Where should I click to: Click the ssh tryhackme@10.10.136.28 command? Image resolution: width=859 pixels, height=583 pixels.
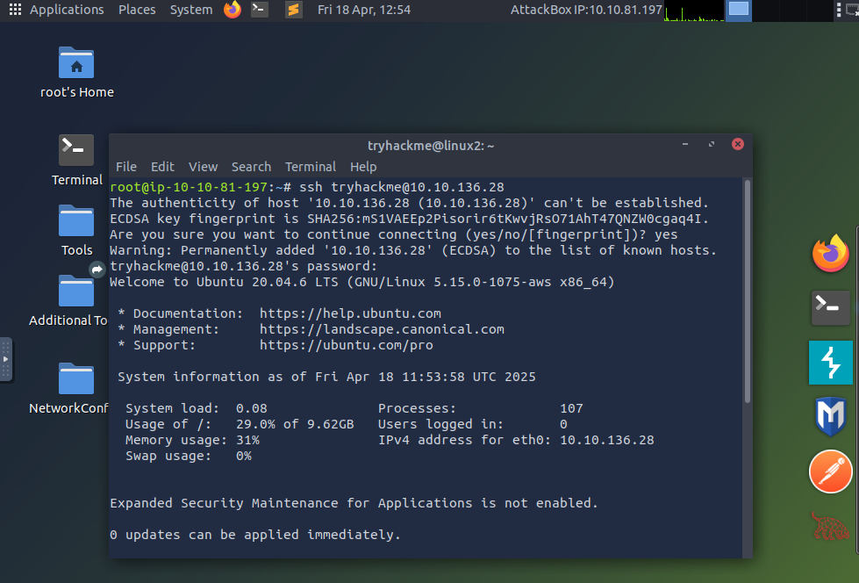[402, 187]
